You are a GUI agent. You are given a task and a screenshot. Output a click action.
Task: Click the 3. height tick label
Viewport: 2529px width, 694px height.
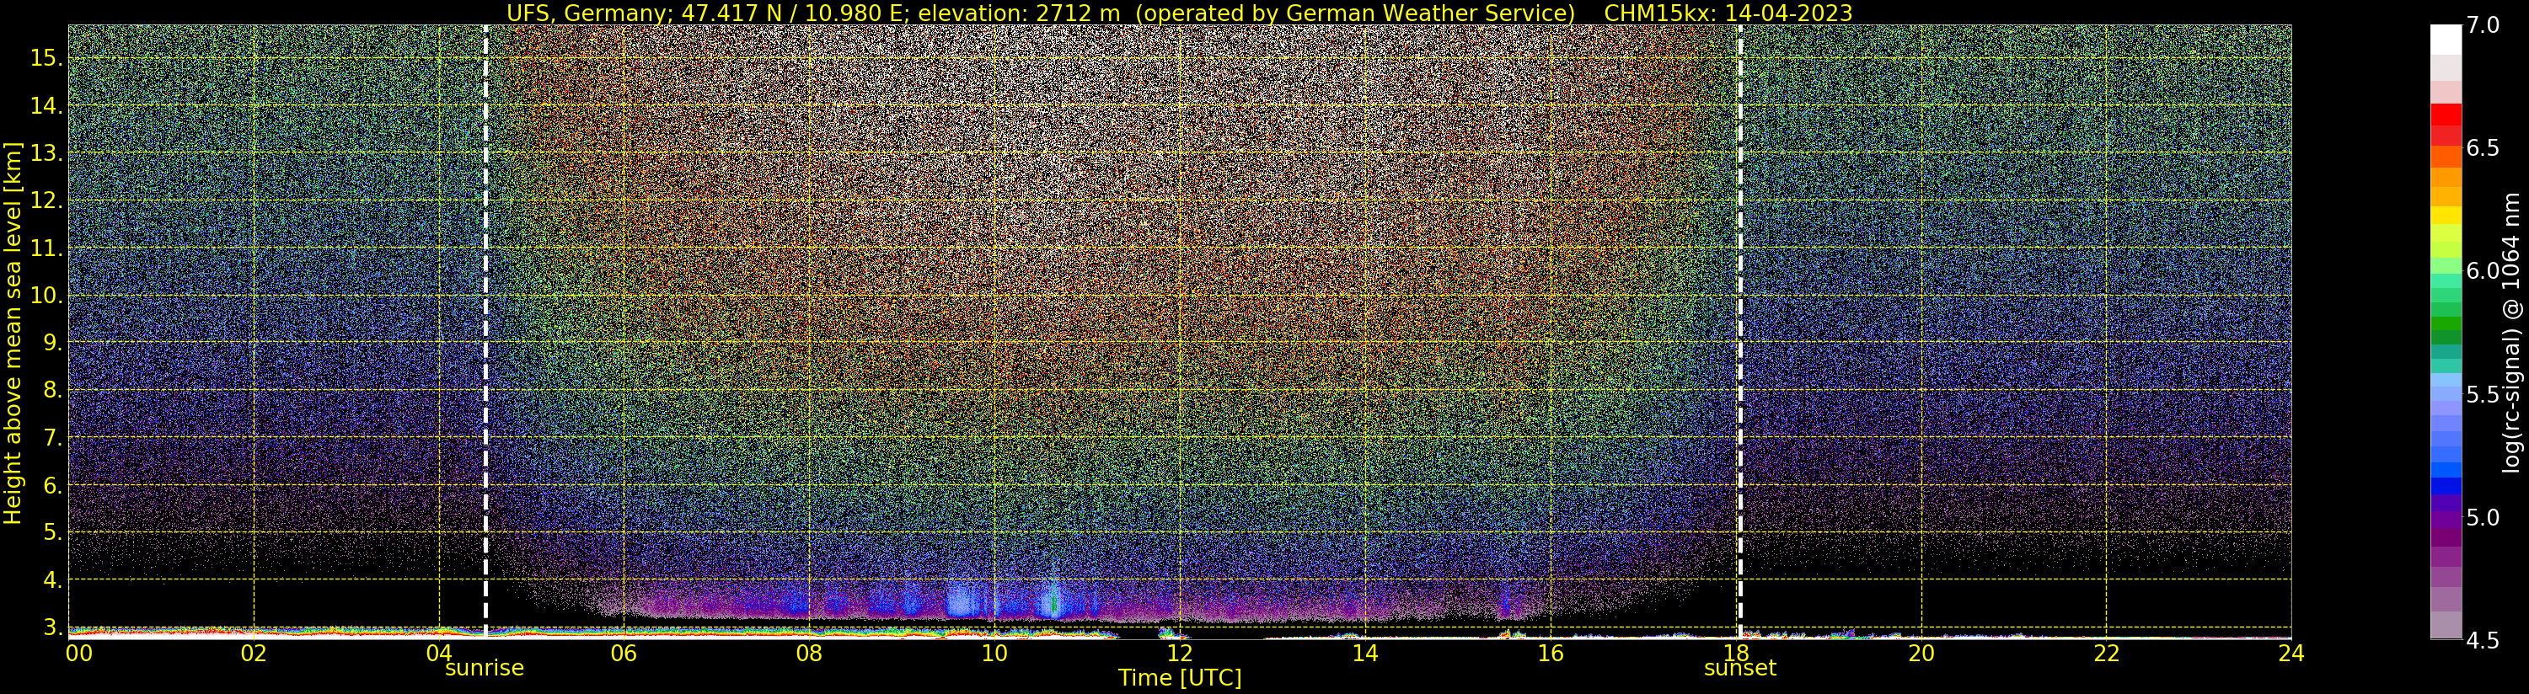click(53, 627)
